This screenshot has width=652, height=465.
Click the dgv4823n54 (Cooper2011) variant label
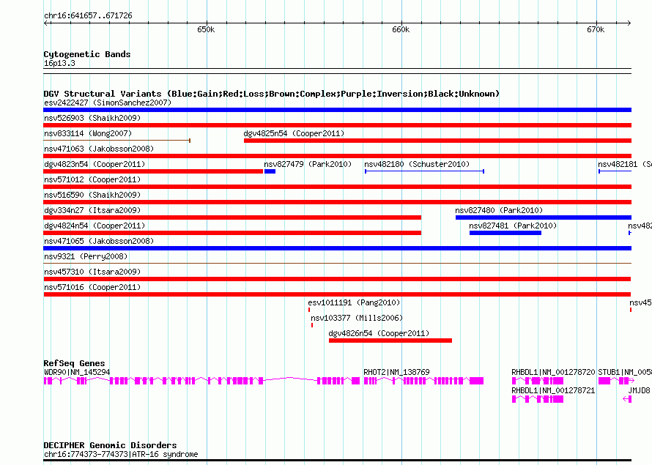pyautogui.click(x=95, y=164)
